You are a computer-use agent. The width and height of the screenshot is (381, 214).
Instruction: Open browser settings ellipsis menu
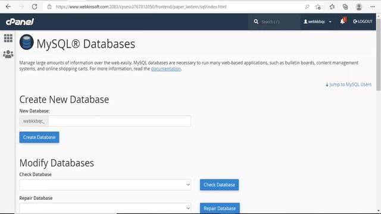coord(373,7)
